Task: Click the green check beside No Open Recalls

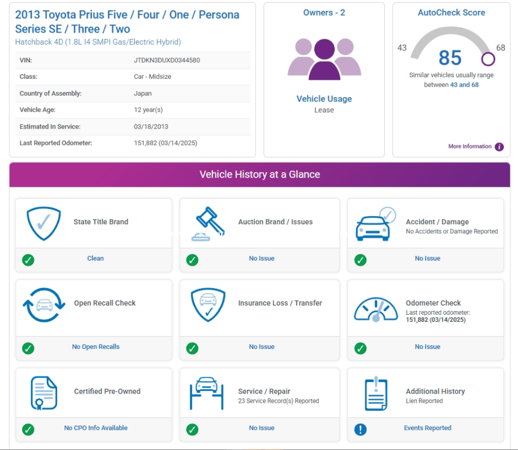Action: [28, 348]
